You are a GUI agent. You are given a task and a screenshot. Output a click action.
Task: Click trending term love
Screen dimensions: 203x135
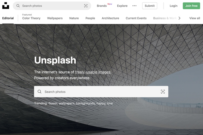tap(110, 103)
